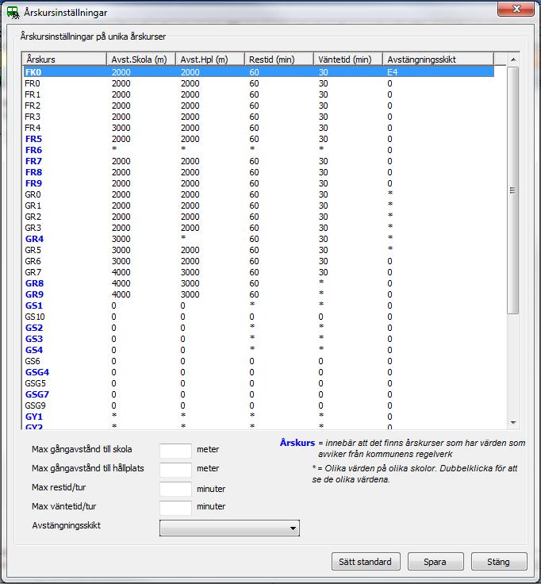Select the GR3 row
Screen dimensions: 541x584
pyautogui.click(x=259, y=228)
